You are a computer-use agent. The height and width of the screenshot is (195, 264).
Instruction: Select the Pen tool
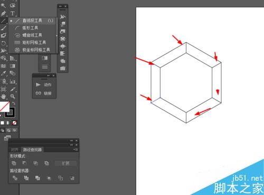click(x=3, y=13)
